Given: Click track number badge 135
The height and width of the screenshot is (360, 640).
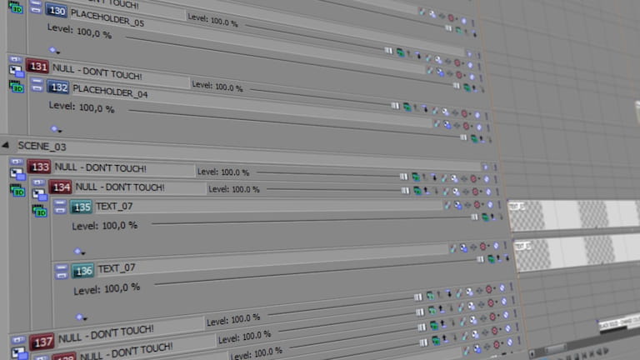Looking at the screenshot, I should pos(82,207).
